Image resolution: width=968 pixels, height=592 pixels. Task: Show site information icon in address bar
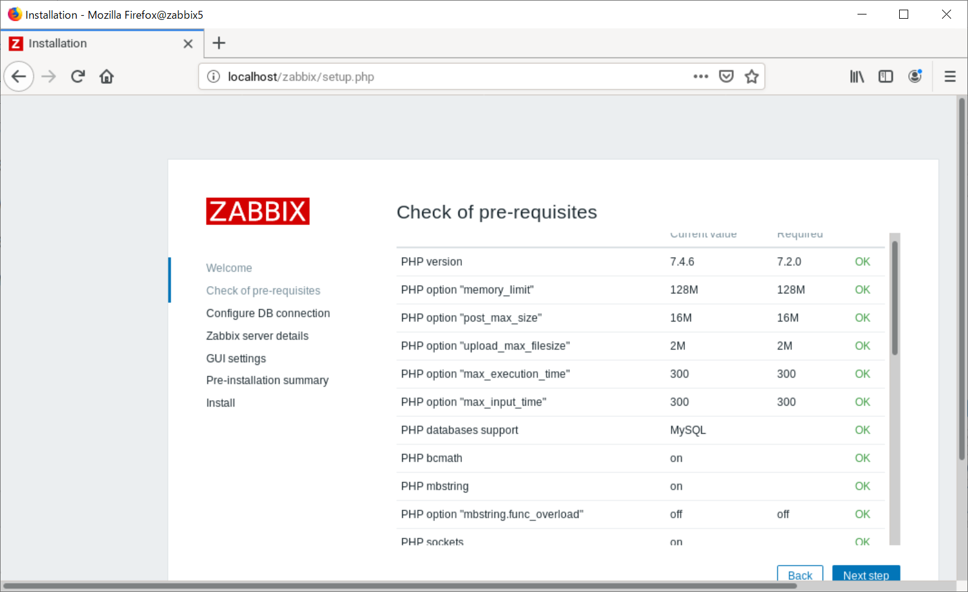click(x=213, y=77)
